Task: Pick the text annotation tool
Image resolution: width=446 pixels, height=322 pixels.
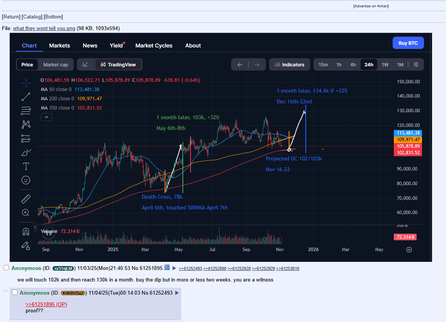Action: [26, 166]
